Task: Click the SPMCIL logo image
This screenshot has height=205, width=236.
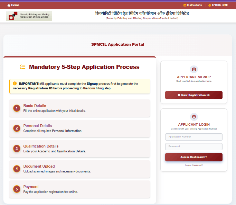Action: [29, 16]
